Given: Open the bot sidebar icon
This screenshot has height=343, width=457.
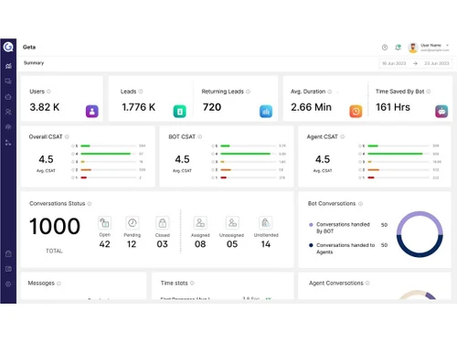Looking at the screenshot, I should (8, 97).
